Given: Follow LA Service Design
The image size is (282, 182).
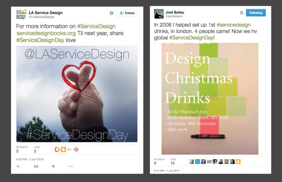Looking at the screenshot, I should (127, 13).
